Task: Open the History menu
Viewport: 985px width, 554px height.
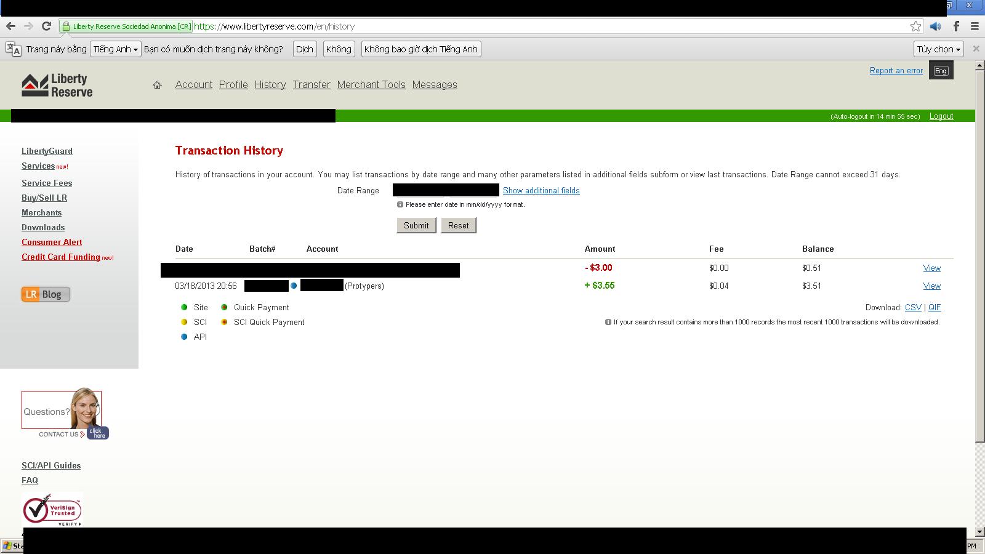Action: 270,85
